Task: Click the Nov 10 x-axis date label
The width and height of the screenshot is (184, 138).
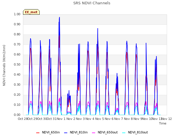Action: 147,119
